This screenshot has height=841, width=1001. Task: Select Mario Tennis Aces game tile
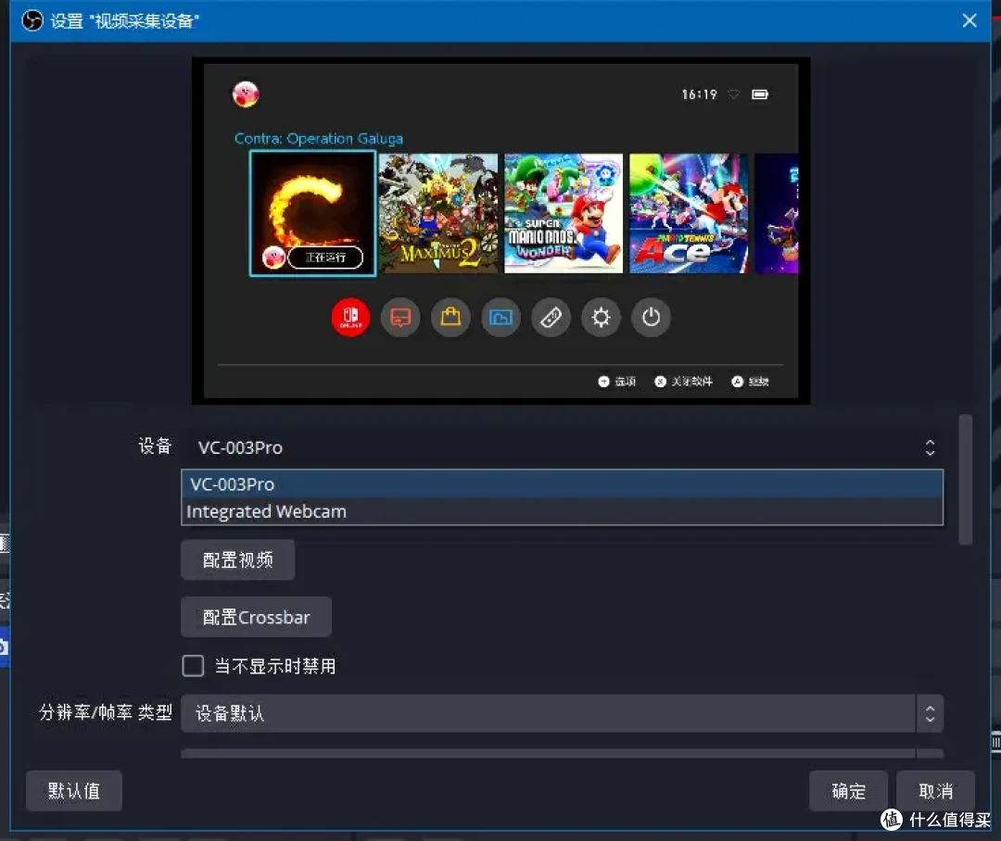689,213
